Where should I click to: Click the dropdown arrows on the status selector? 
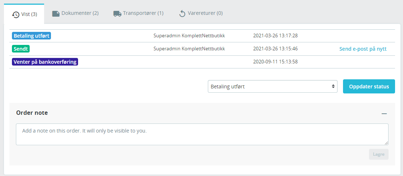(333, 86)
